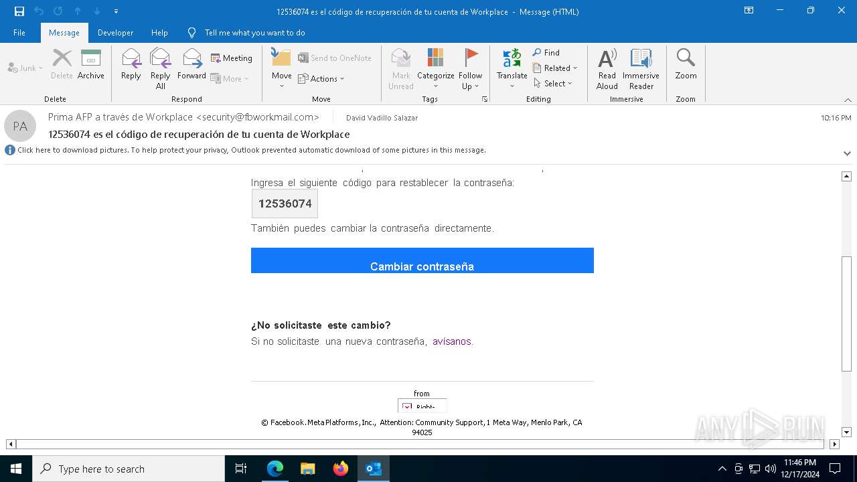Open the notification center
Viewport: 857px width, 482px height.
pyautogui.click(x=835, y=469)
